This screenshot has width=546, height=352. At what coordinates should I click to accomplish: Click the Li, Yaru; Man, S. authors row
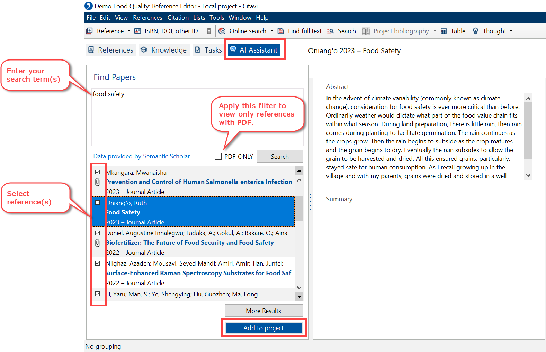point(182,294)
